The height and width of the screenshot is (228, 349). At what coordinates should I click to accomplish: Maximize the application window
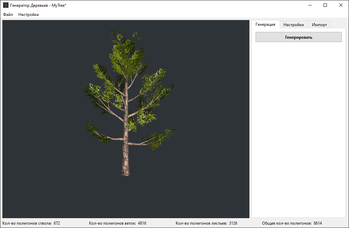[325, 5]
